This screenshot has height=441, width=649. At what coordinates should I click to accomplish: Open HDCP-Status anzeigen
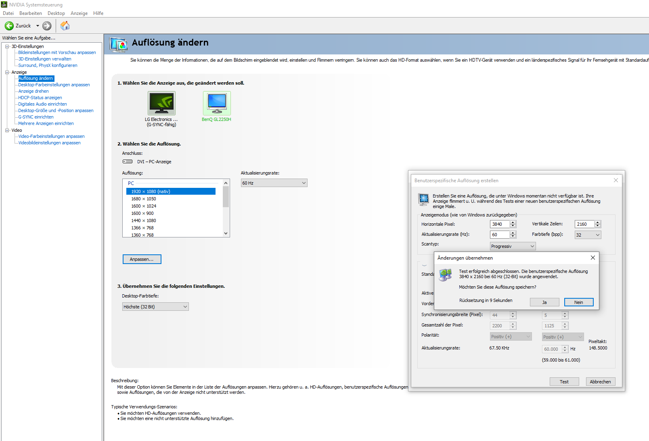click(x=40, y=98)
